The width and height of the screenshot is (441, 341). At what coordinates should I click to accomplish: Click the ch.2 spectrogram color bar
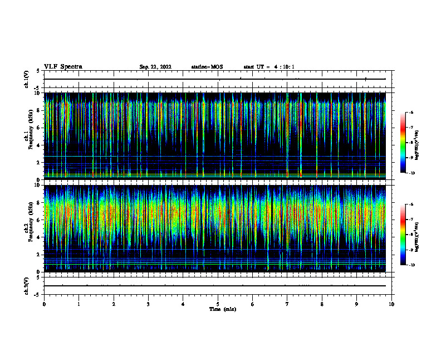(x=403, y=235)
